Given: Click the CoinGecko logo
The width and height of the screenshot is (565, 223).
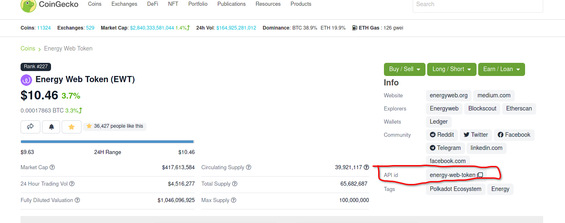Looking at the screenshot, I should coord(49,5).
